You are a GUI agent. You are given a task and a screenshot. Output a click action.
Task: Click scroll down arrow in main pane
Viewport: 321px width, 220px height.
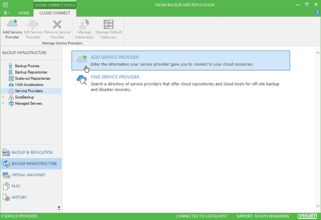318,206
